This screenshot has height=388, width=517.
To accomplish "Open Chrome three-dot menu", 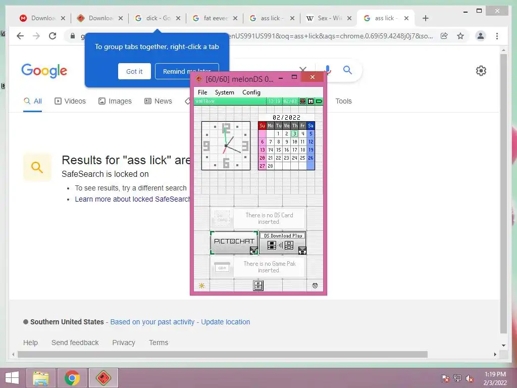I will pos(497,36).
